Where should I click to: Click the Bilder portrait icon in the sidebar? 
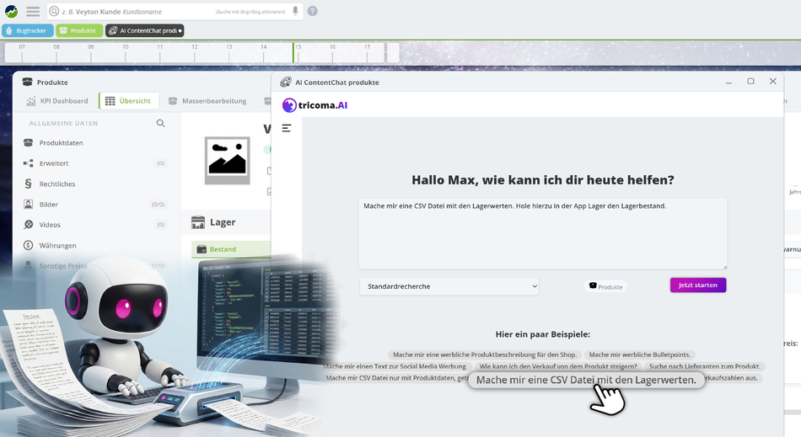tap(28, 205)
